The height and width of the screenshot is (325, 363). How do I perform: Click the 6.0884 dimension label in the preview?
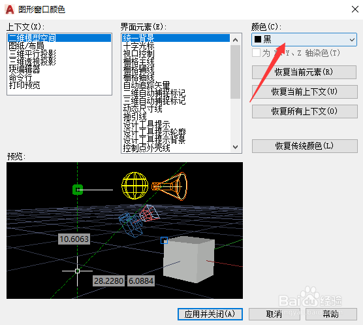point(141,281)
